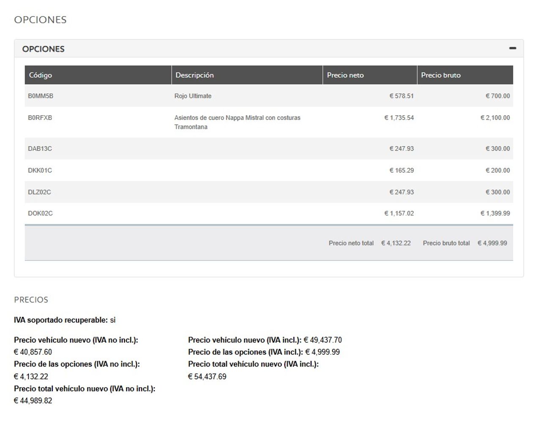Select the Rojo Ultimate description cell
Image resolution: width=541 pixels, height=430 pixels.
193,96
